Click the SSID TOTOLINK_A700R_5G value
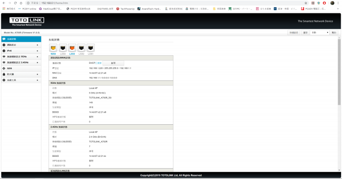This screenshot has width=342, height=179. [100, 98]
